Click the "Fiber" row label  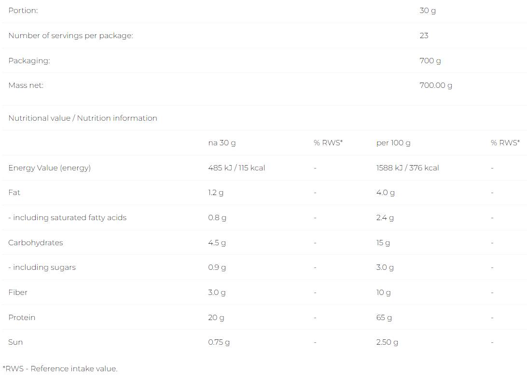pyautogui.click(x=18, y=293)
